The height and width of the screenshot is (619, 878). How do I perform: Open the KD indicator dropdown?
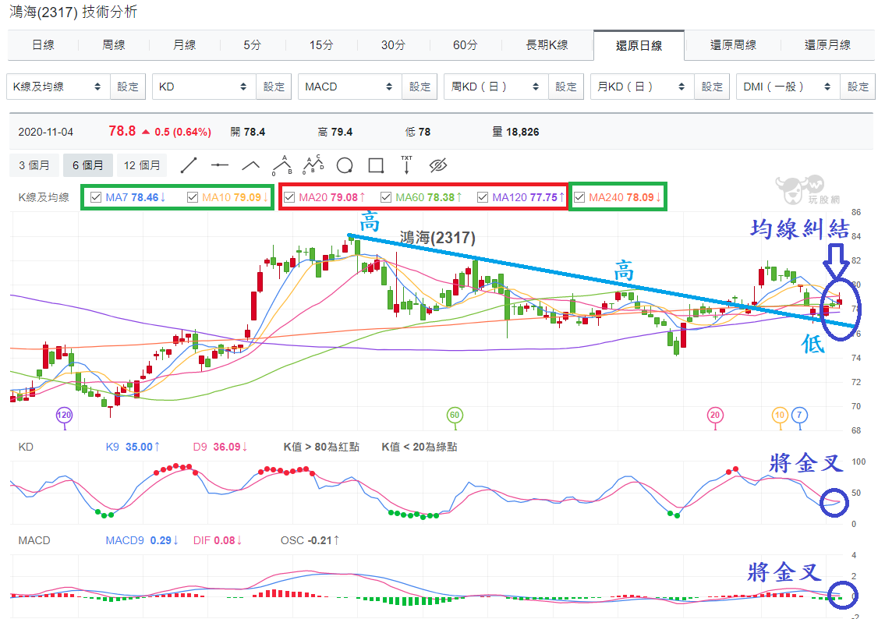[x=204, y=87]
